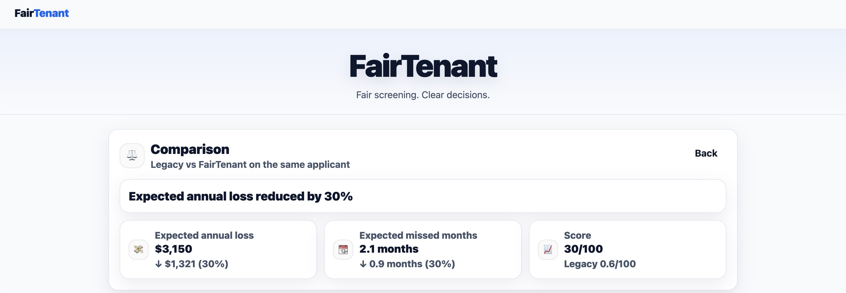
Task: Click the FairTenant logo in the header
Action: point(42,13)
